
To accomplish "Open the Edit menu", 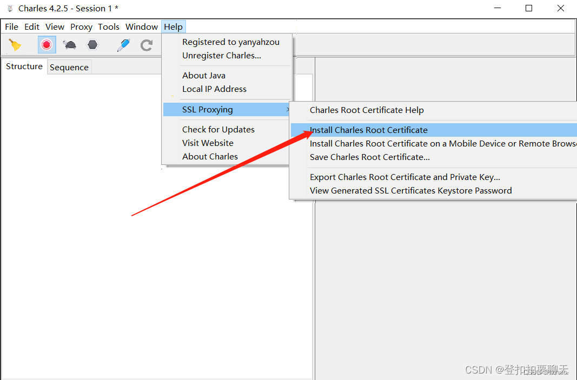I will (32, 27).
